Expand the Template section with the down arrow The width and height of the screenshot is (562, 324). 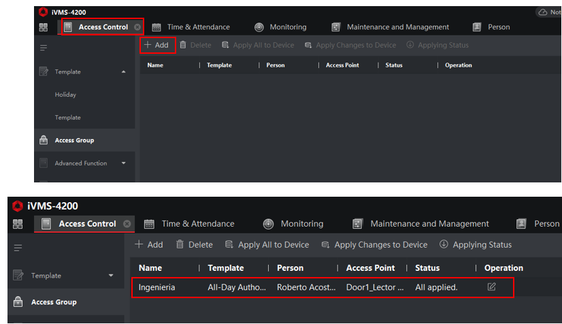pyautogui.click(x=111, y=275)
